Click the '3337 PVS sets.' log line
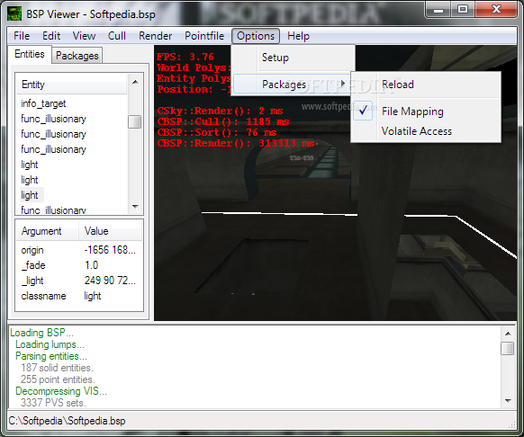The height and width of the screenshot is (437, 524). pos(53,403)
